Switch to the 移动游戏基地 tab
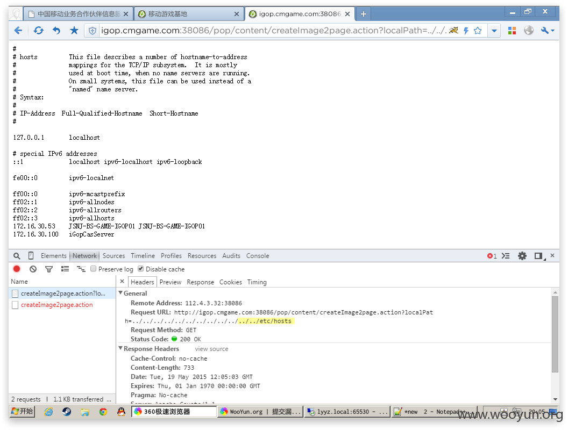 coord(188,14)
